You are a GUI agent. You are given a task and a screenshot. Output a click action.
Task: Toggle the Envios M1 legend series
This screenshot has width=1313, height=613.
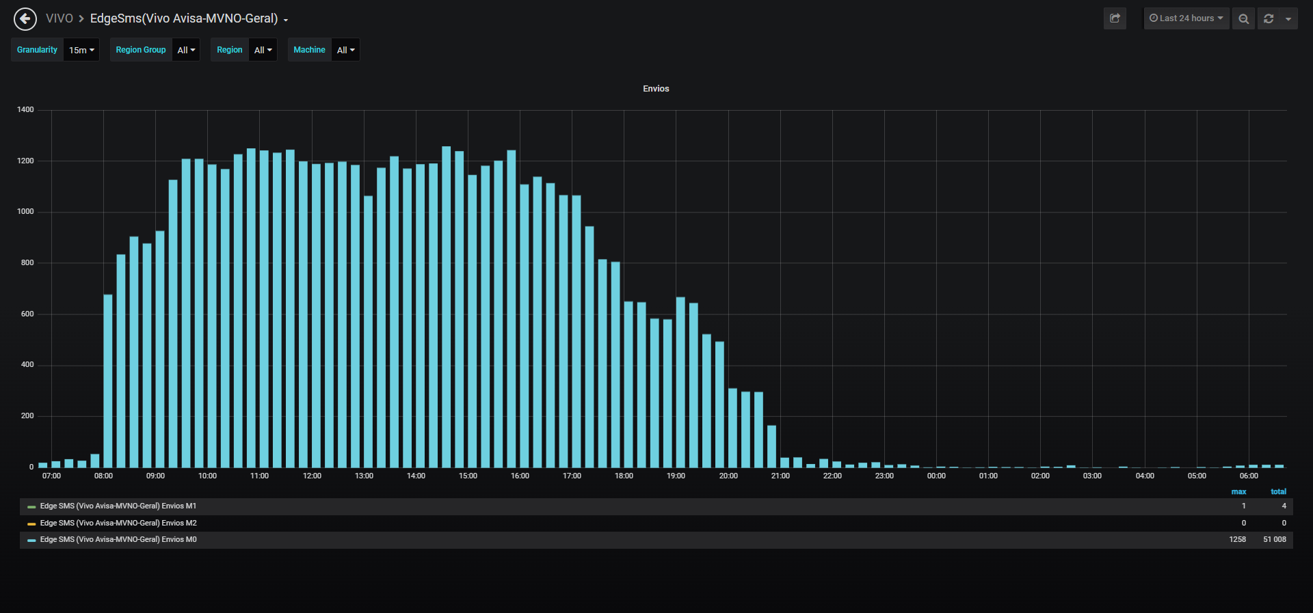pyautogui.click(x=118, y=506)
